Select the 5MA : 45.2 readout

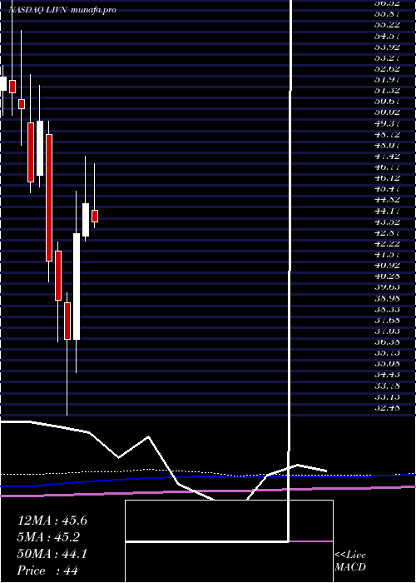(x=48, y=537)
